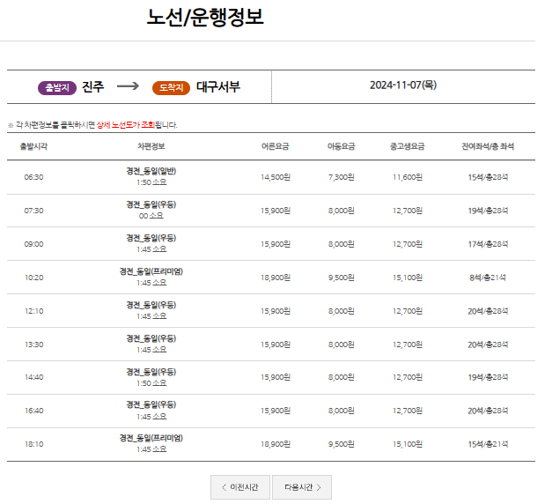Click the 10:20 child fare 9,500원

342,278
